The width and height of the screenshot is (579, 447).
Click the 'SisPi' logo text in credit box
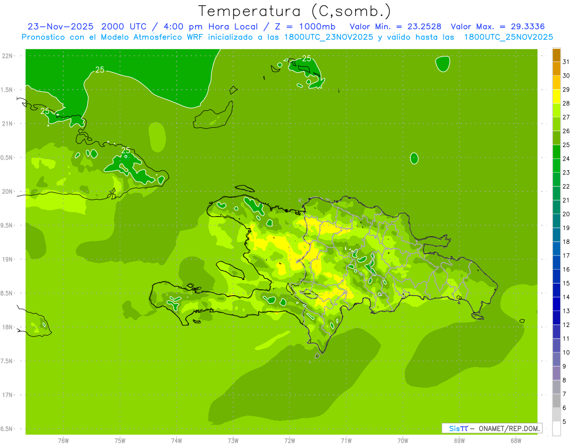(x=458, y=428)
